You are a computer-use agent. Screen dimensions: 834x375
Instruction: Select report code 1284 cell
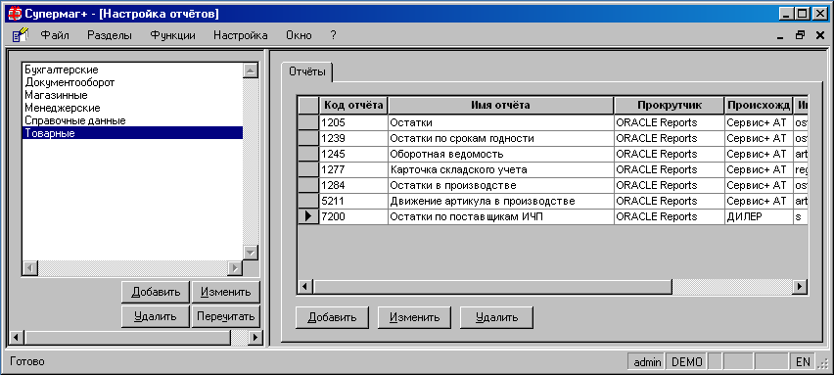pos(353,186)
